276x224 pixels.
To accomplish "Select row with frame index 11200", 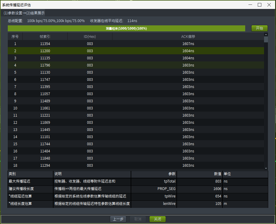I will click(x=136, y=51).
